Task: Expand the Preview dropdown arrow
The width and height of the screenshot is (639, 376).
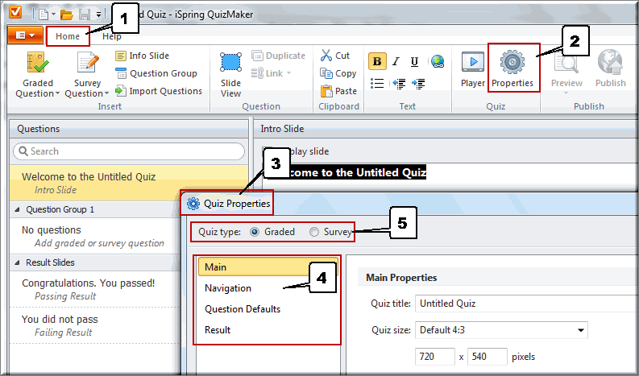Action: (x=566, y=93)
